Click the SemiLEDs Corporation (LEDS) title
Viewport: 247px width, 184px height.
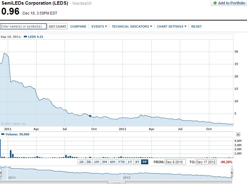tap(35, 3)
